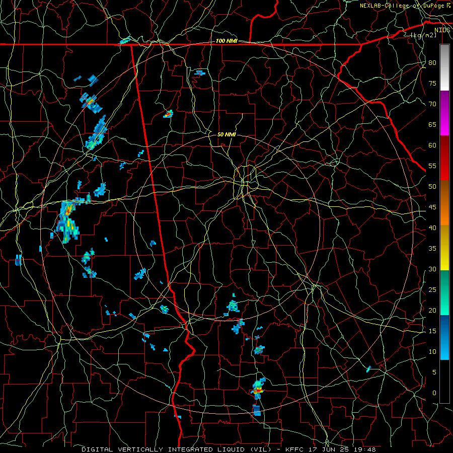Click the KFFC station identifier in the caption
The width and height of the screenshot is (453, 453).
click(x=294, y=449)
